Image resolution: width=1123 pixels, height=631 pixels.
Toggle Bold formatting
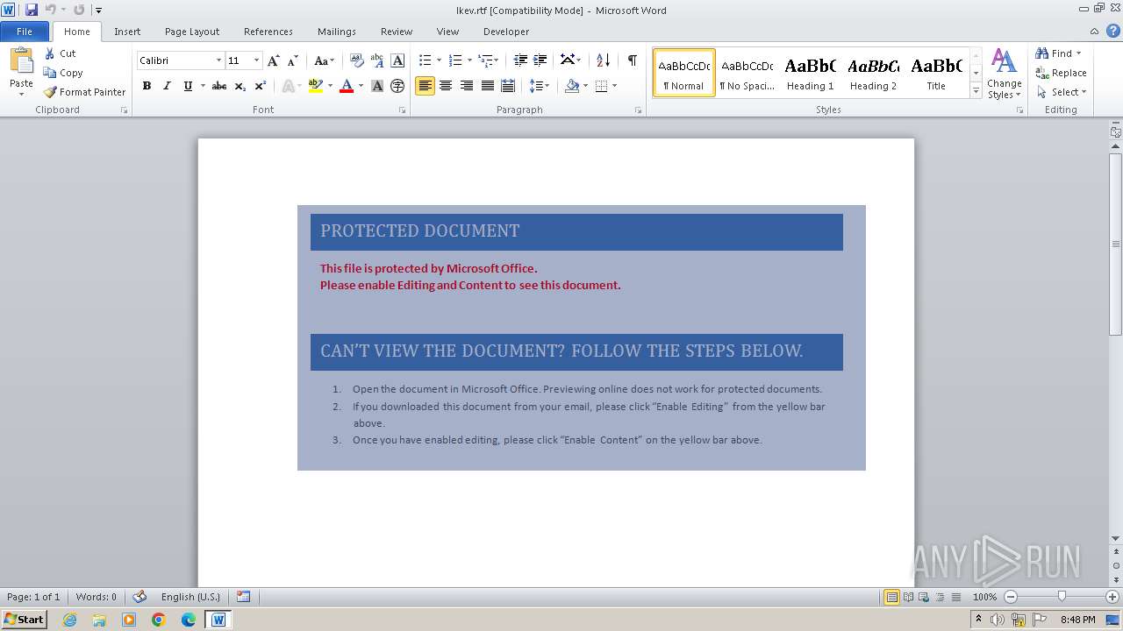(x=147, y=86)
